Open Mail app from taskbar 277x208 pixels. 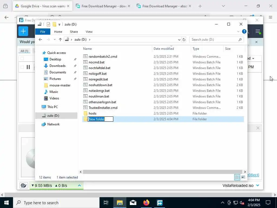tap(133, 203)
